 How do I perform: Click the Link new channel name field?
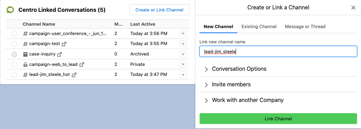[278, 51]
